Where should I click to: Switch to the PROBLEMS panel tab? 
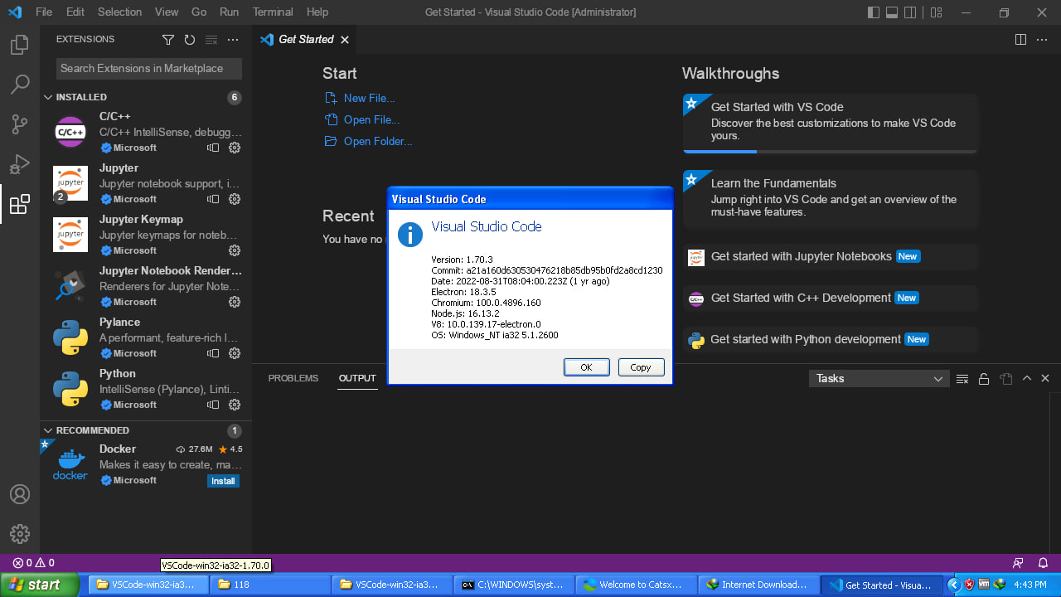[x=293, y=378]
